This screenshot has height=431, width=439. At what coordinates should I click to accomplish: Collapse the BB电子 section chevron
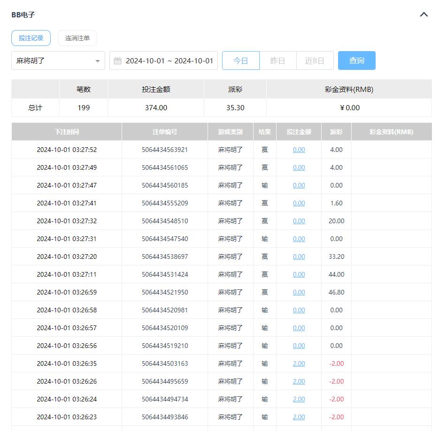click(424, 15)
